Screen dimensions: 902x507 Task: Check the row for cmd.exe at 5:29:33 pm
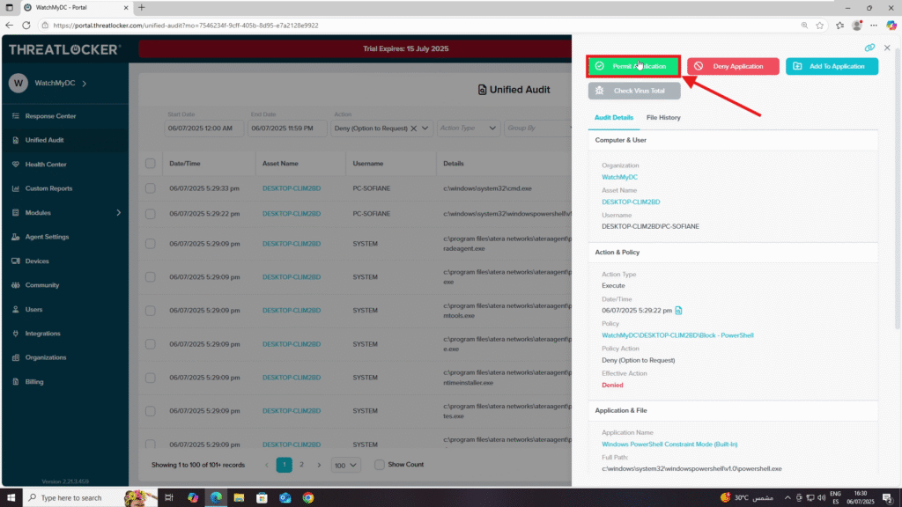point(150,188)
